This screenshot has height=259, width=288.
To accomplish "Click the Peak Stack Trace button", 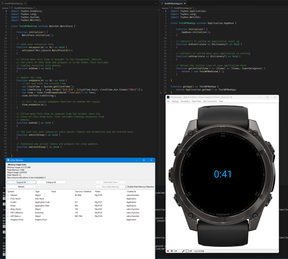I will [x=110, y=182].
